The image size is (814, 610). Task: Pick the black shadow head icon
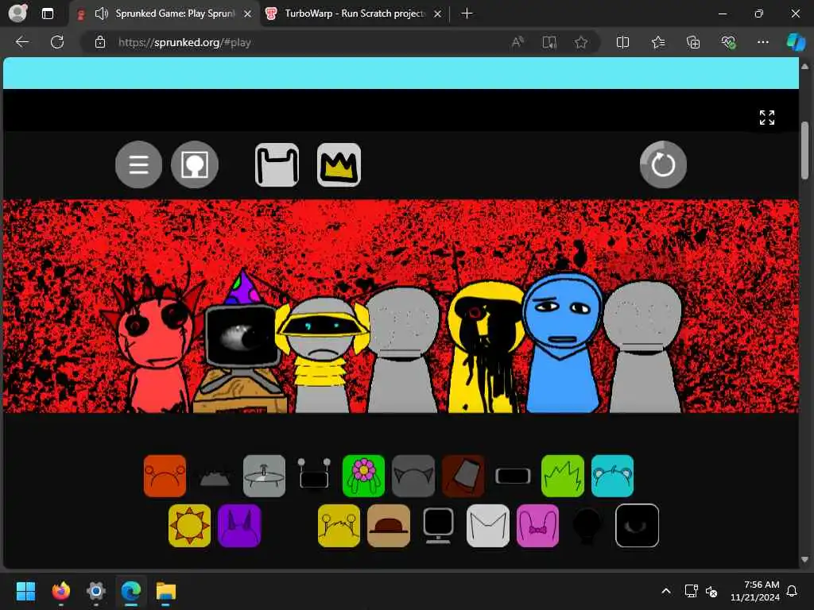click(x=587, y=526)
